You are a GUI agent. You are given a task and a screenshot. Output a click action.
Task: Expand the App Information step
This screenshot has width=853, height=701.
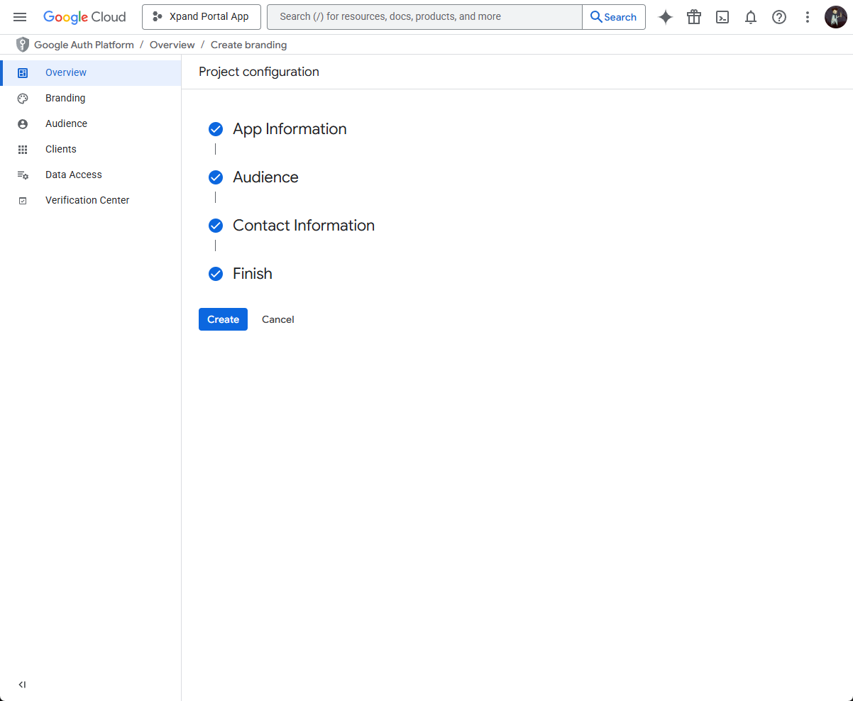290,129
